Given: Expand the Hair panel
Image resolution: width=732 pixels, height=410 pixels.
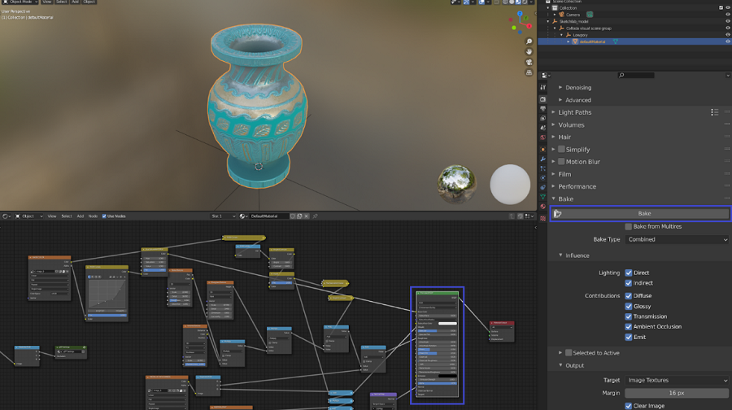Looking at the screenshot, I should coord(554,137).
